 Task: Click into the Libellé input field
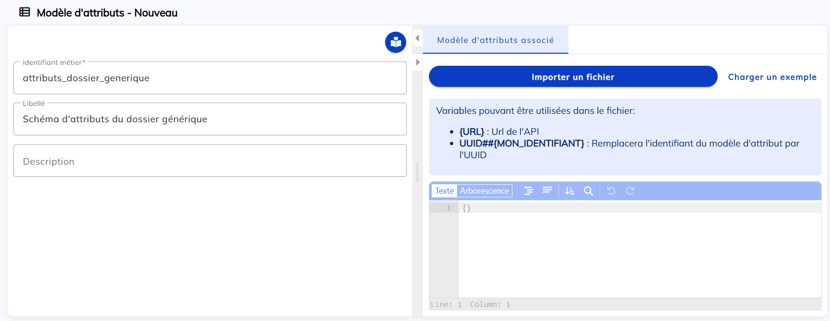coord(210,119)
